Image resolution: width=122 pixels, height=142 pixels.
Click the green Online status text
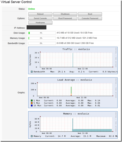(31, 9)
